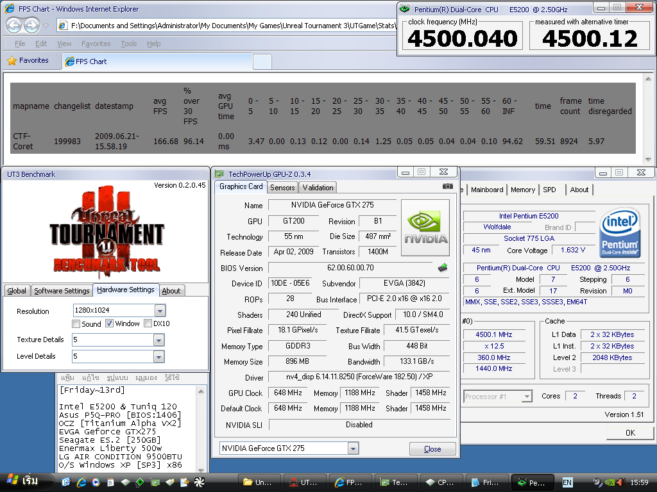
Task: Open the Texture Details dropdown
Action: [x=158, y=340]
